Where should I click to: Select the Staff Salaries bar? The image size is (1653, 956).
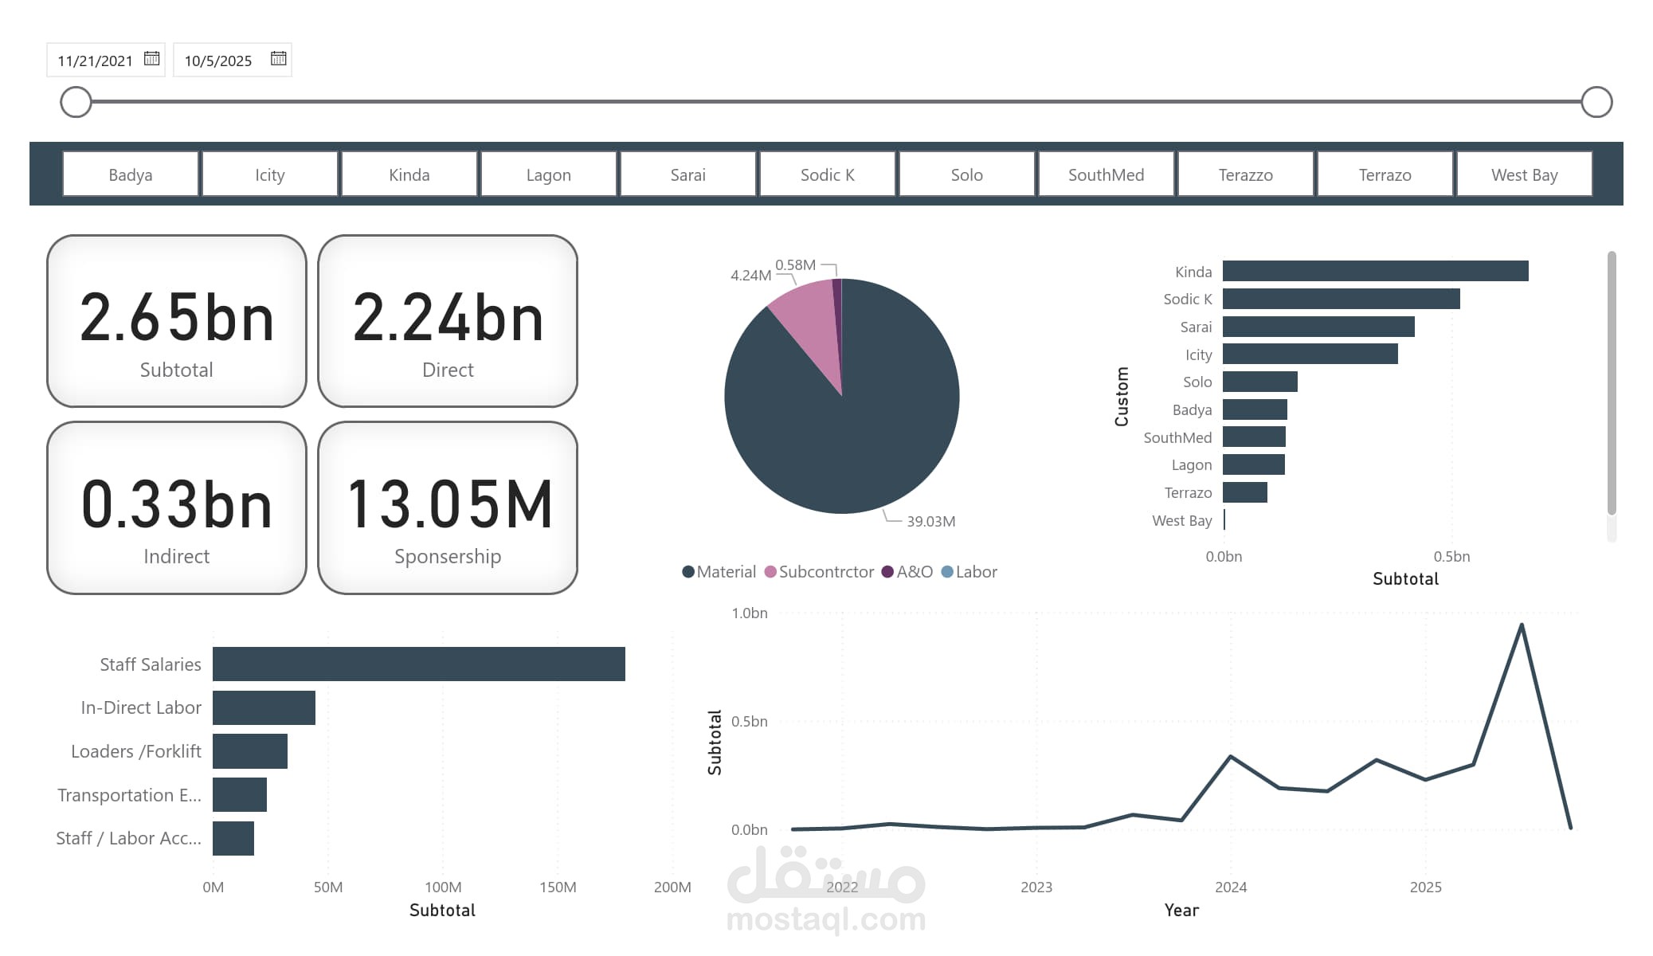[418, 664]
